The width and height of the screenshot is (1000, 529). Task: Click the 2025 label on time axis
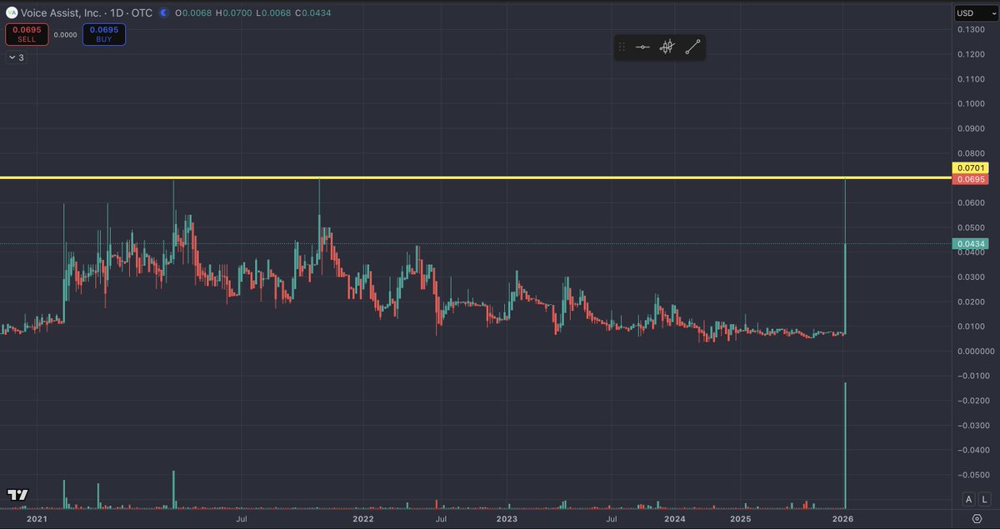pos(741,519)
